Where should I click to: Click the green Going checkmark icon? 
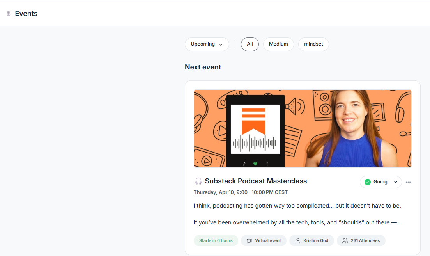(x=368, y=182)
